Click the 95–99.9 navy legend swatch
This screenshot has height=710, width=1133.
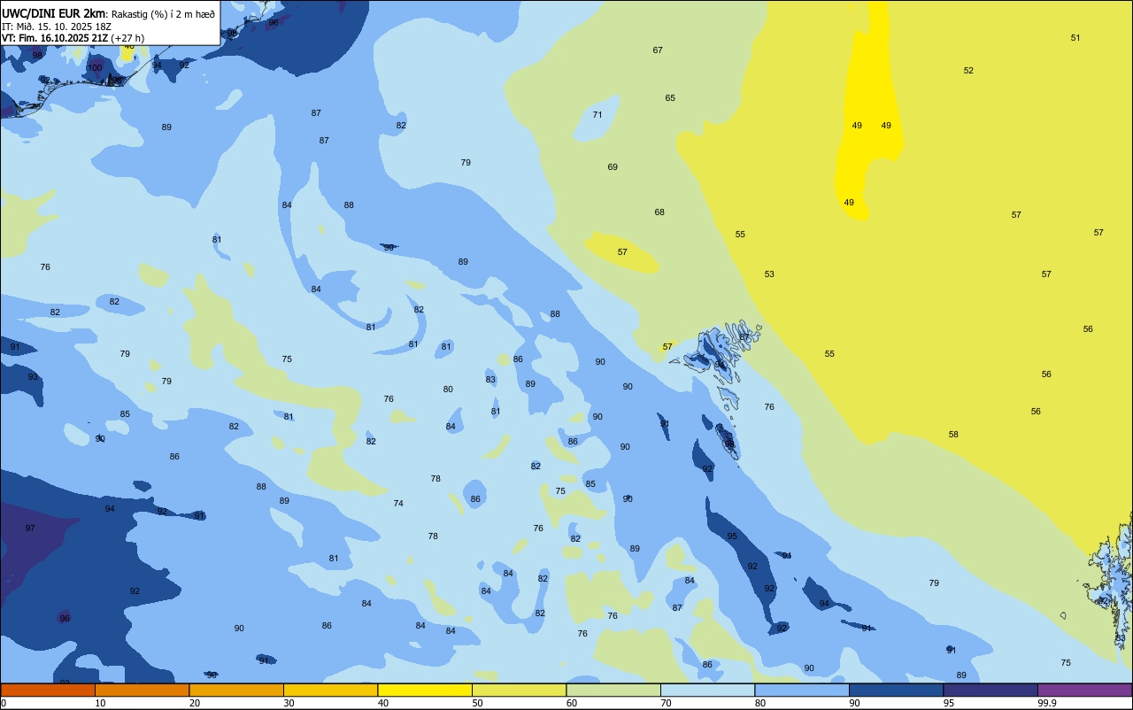coord(990,690)
